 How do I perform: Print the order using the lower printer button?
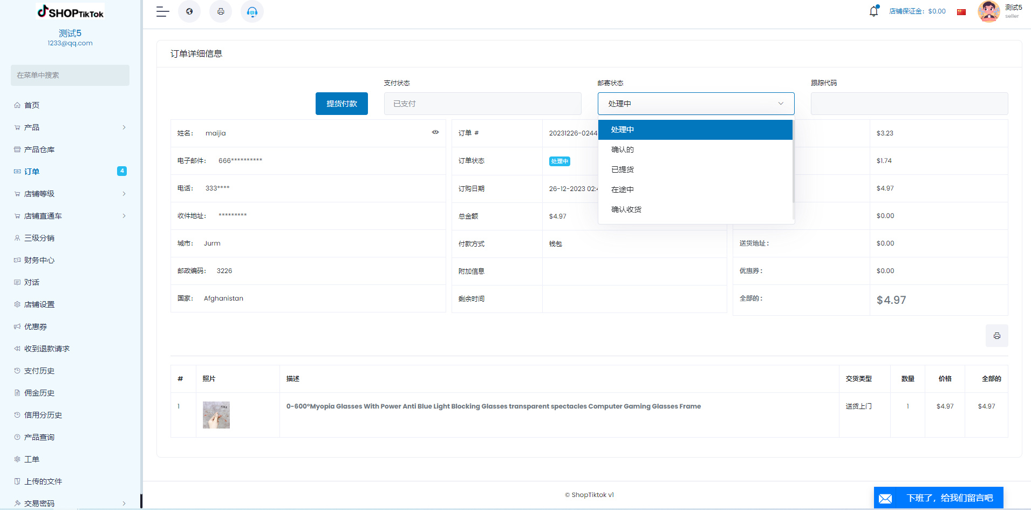coord(996,336)
